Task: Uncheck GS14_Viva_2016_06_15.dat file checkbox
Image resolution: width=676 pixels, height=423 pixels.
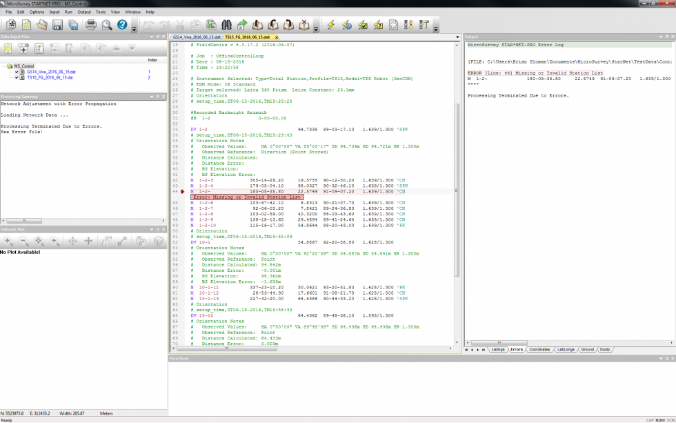Action: [x=16, y=72]
